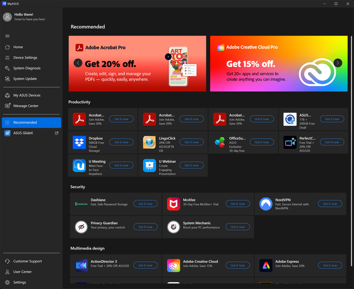354x289 pixels.
Task: Click the System Mechanic gear icon
Action: (x=174, y=227)
